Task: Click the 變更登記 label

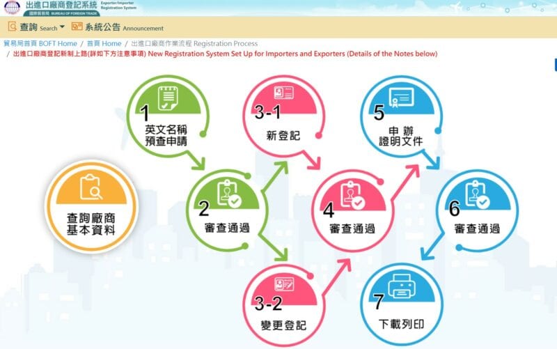Action: (283, 325)
